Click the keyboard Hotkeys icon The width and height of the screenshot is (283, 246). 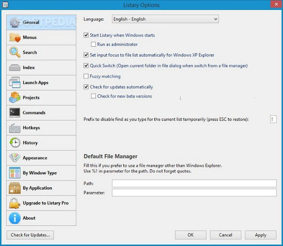[15, 128]
